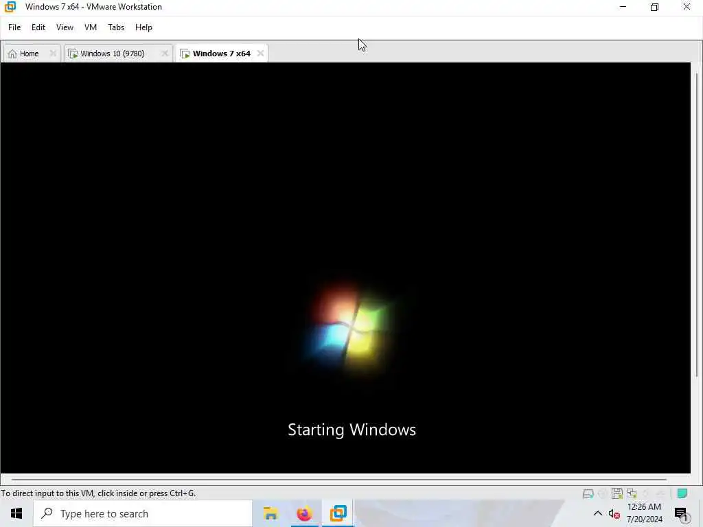Open the Tabs menu
Screen dimensions: 703x527
coord(116,27)
